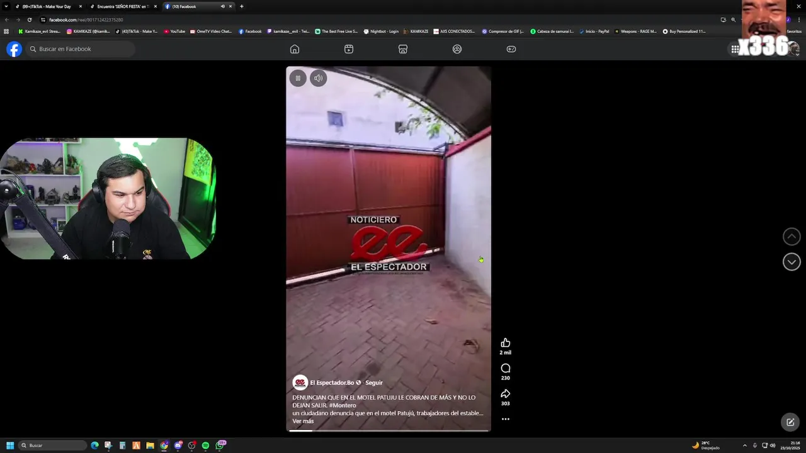Image resolution: width=806 pixels, height=453 pixels.
Task: Follow El Espectador.Bo via Seguir
Action: click(374, 383)
